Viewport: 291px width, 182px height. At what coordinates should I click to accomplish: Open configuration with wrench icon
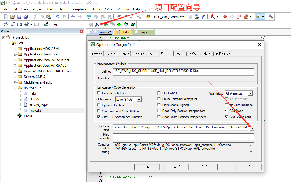(x=271, y=17)
